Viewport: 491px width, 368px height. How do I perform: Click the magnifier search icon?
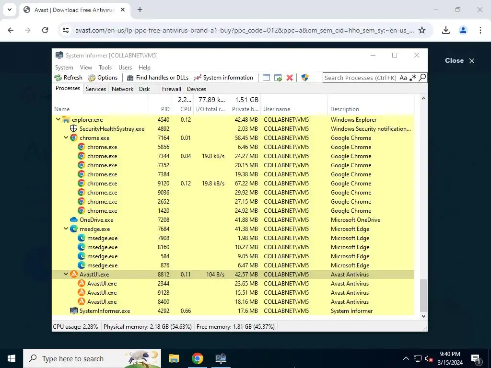(422, 77)
